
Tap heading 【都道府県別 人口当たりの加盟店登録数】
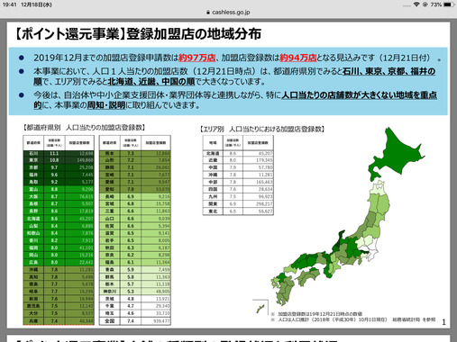coord(84,128)
